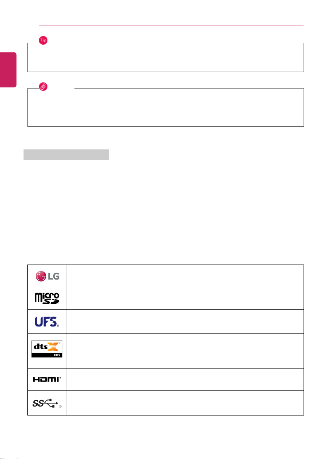Click the microSD logo
Viewport: 324px width, 459px height.
click(x=47, y=298)
